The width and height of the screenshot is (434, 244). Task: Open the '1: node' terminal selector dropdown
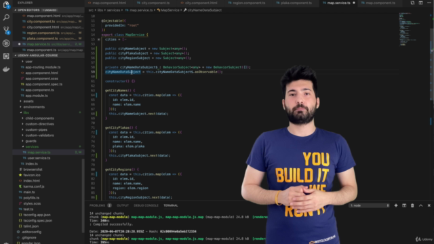click(369, 205)
